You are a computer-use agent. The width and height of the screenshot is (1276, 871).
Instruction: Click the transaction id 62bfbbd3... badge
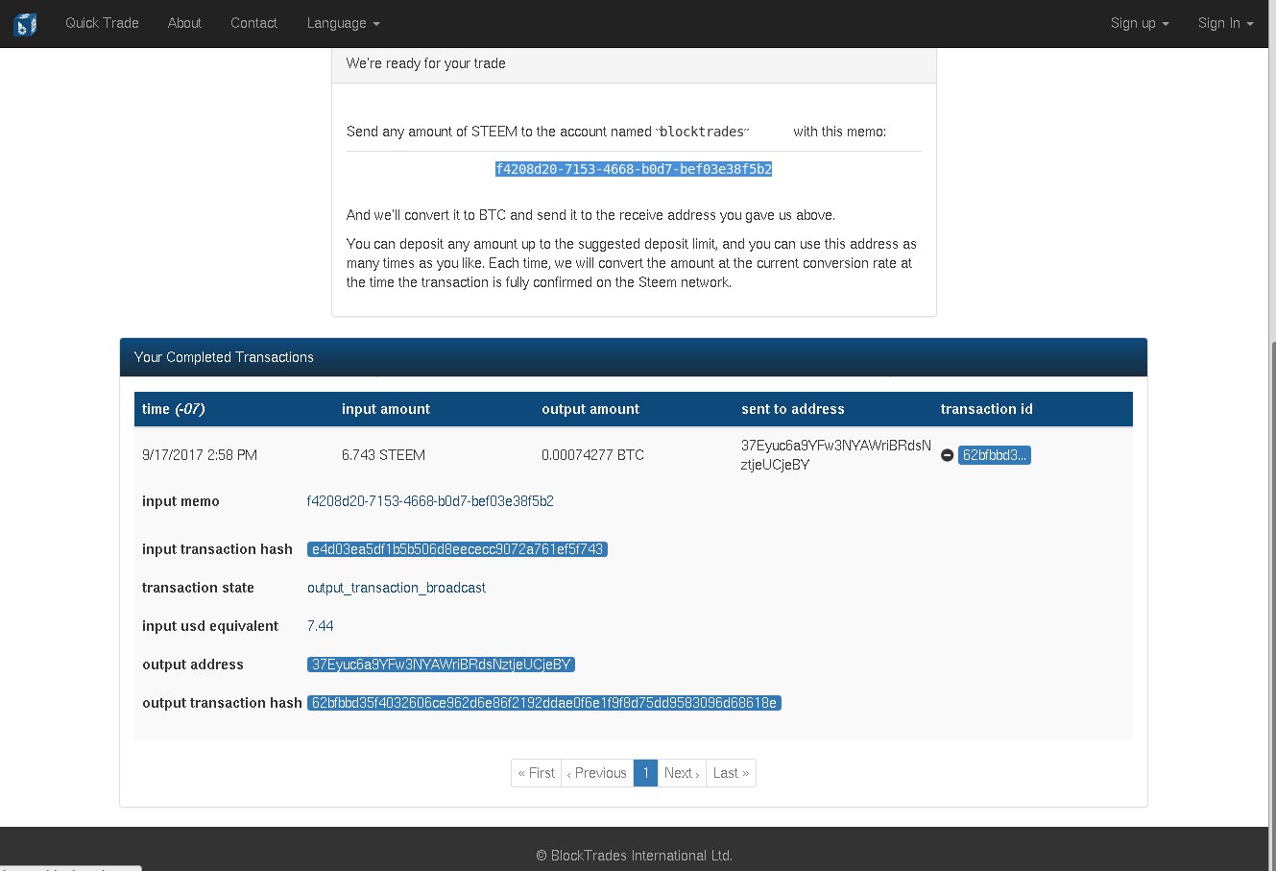(995, 455)
